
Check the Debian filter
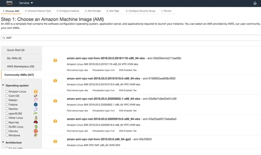7,100
